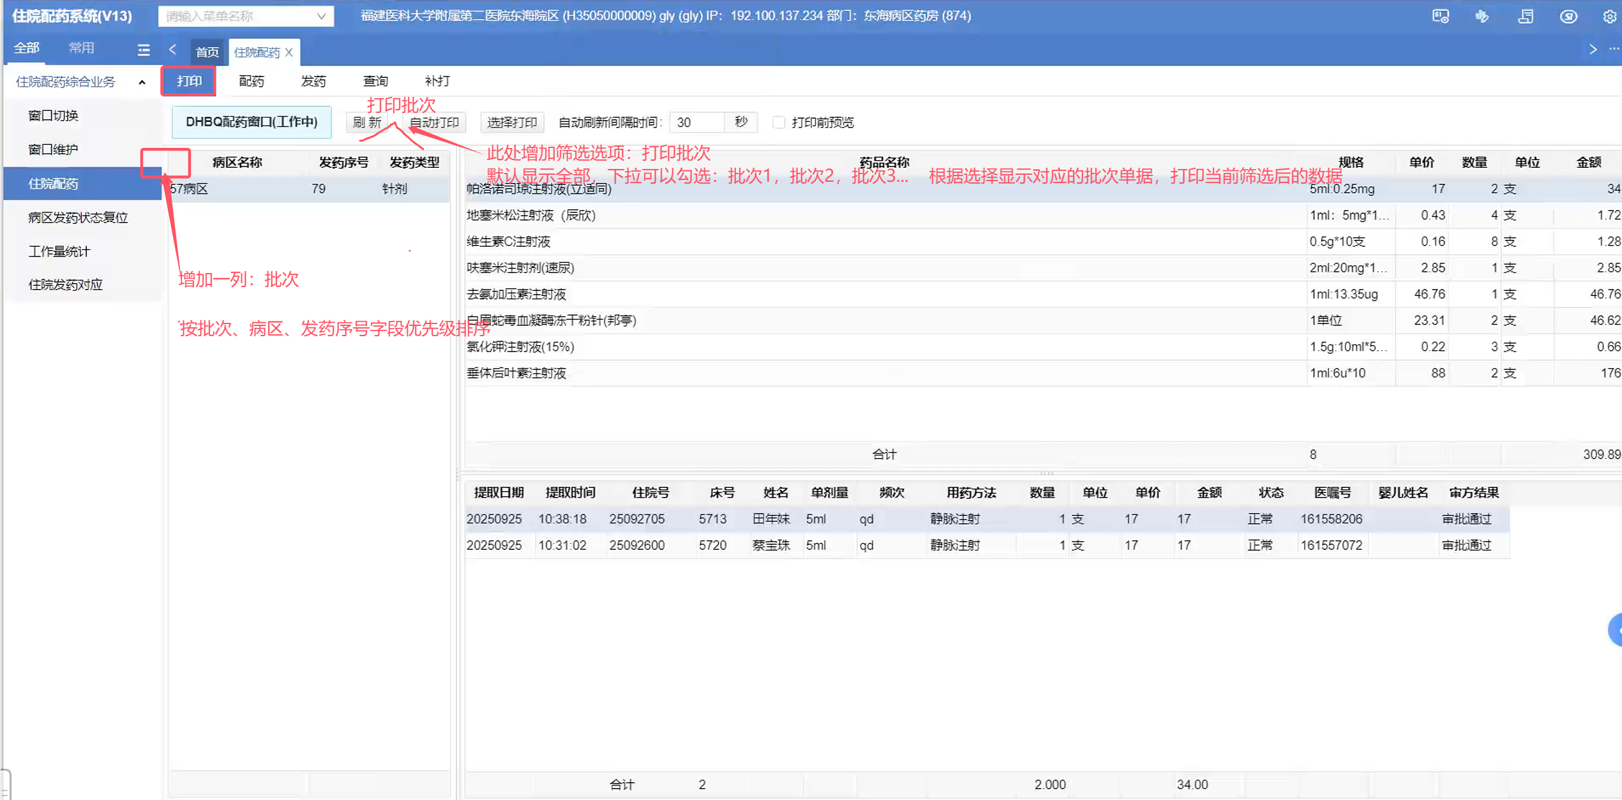Open the three-dots tab overflow menu

click(x=1614, y=49)
